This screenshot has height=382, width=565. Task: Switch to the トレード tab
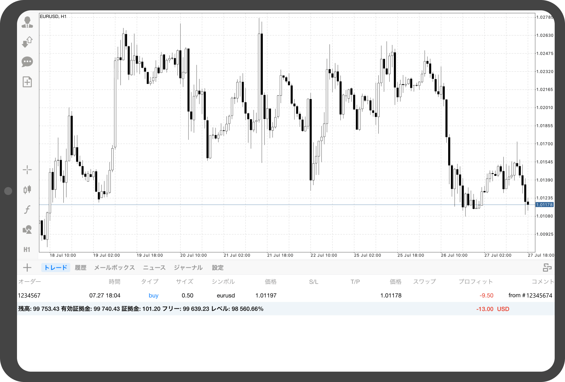coord(56,268)
